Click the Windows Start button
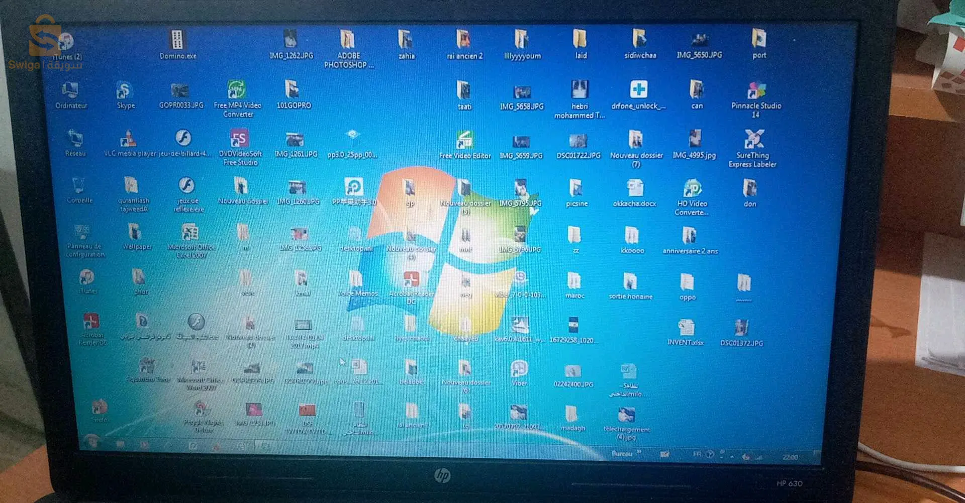The width and height of the screenshot is (965, 503). tap(92, 442)
